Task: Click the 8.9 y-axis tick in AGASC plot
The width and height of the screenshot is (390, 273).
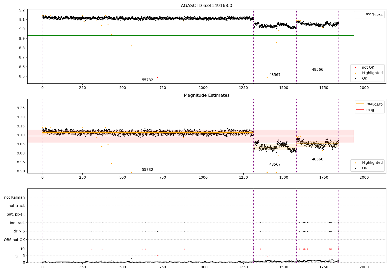Action: (22, 38)
